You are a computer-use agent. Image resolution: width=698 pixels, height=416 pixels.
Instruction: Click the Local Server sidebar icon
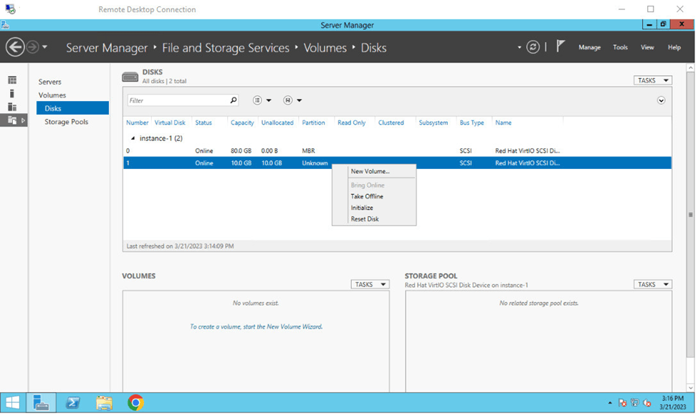(x=12, y=93)
